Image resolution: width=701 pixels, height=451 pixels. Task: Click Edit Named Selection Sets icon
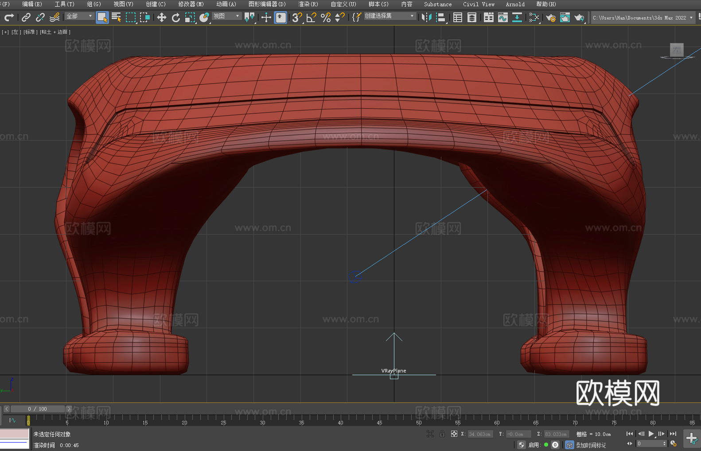pyautogui.click(x=357, y=17)
